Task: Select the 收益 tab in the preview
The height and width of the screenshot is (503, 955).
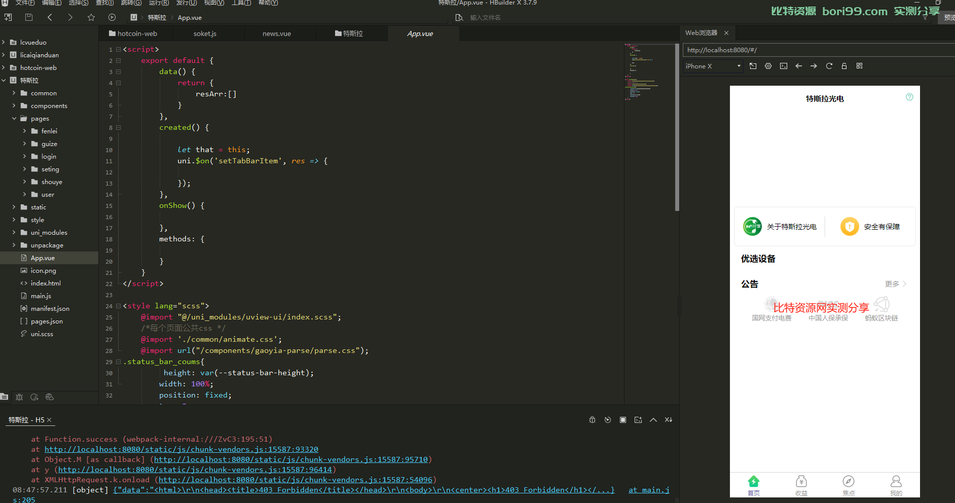Action: click(801, 485)
